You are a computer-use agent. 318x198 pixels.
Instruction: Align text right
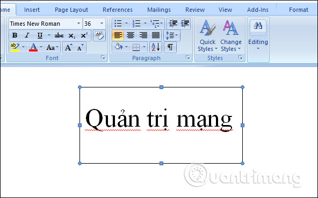143,35
